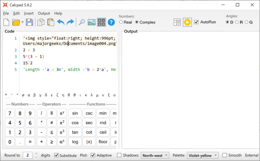Viewport: 260px width, 161px height.
Task: Insert the ceil function
Action: pos(103,132)
